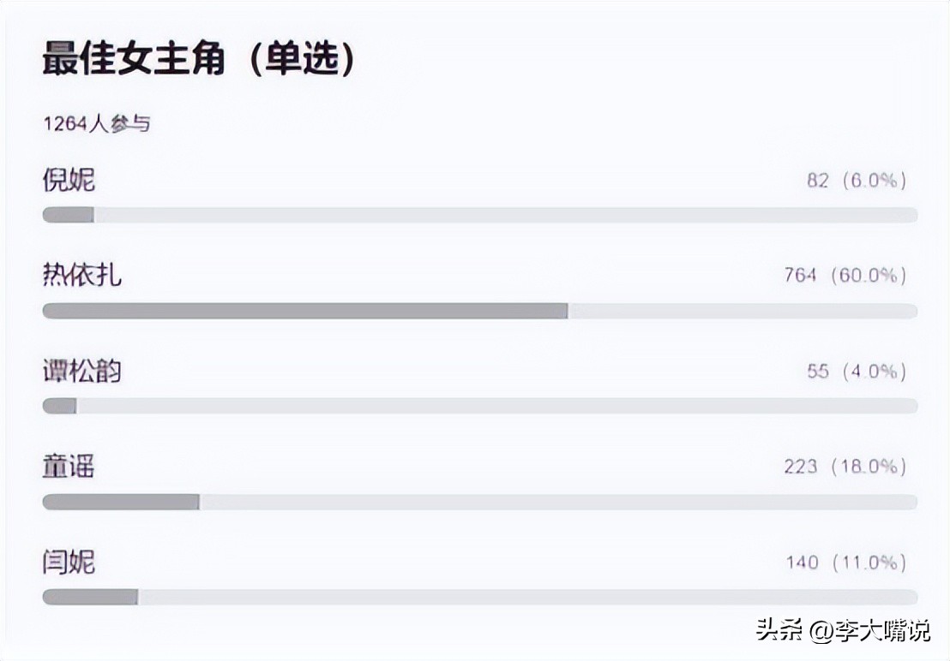950x661 pixels.
Task: Click the 最佳女主角 poll title
Action: pos(134,62)
